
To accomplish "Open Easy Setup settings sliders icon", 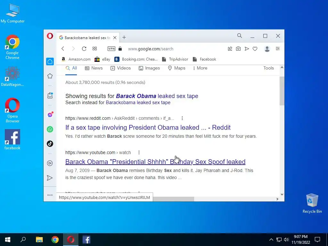I will (x=278, y=49).
